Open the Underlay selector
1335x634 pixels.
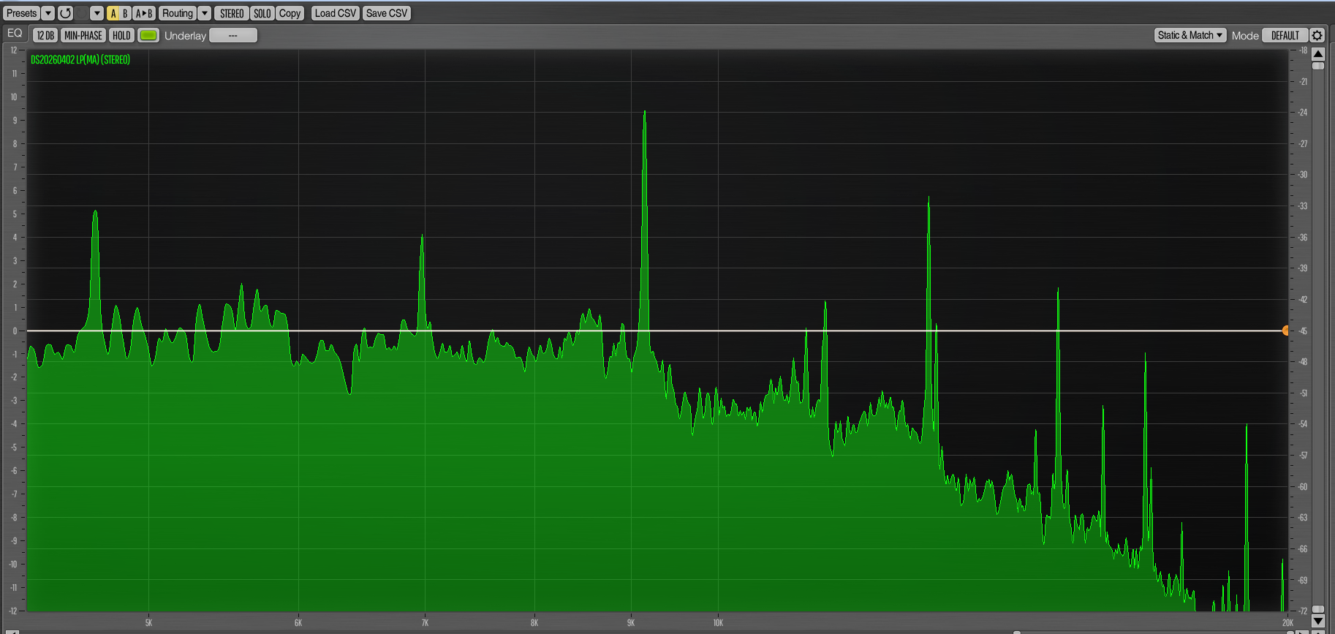coord(233,35)
